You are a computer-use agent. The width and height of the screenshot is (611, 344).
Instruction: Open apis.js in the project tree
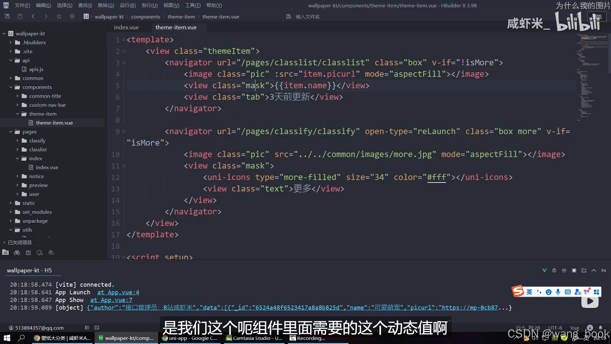[x=36, y=69]
